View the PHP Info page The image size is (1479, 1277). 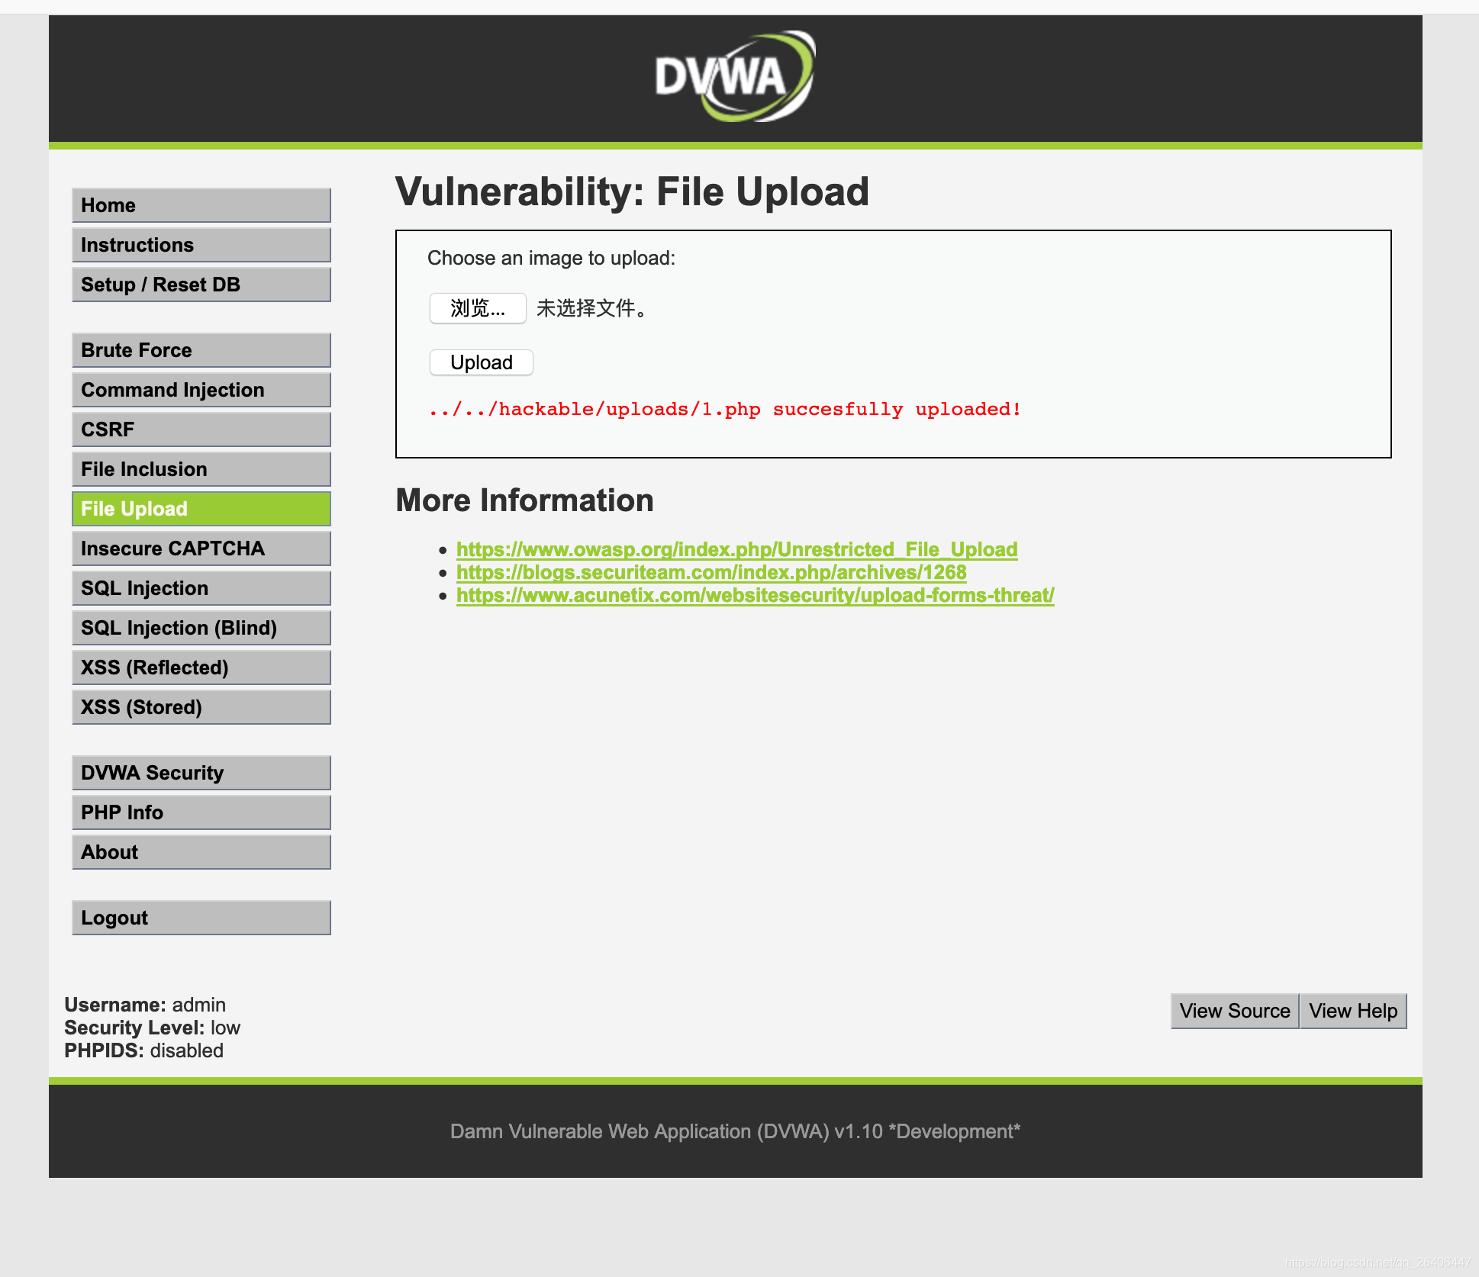click(201, 812)
